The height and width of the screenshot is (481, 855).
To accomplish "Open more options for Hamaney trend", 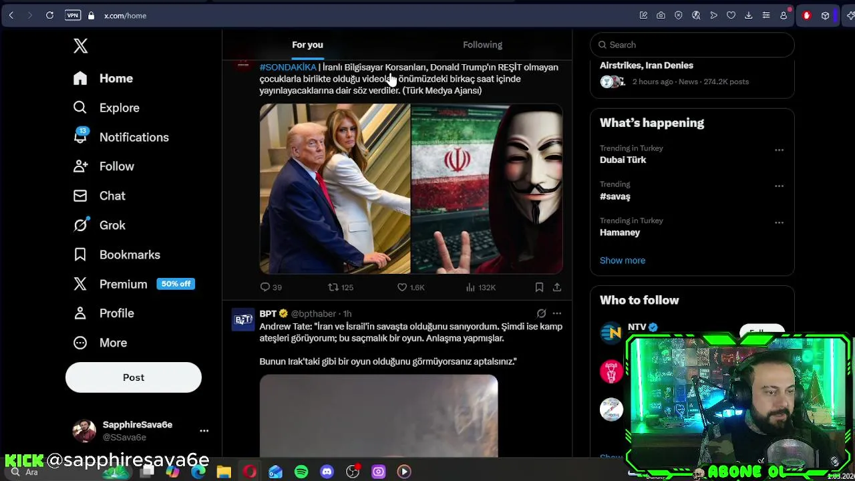I will click(779, 222).
